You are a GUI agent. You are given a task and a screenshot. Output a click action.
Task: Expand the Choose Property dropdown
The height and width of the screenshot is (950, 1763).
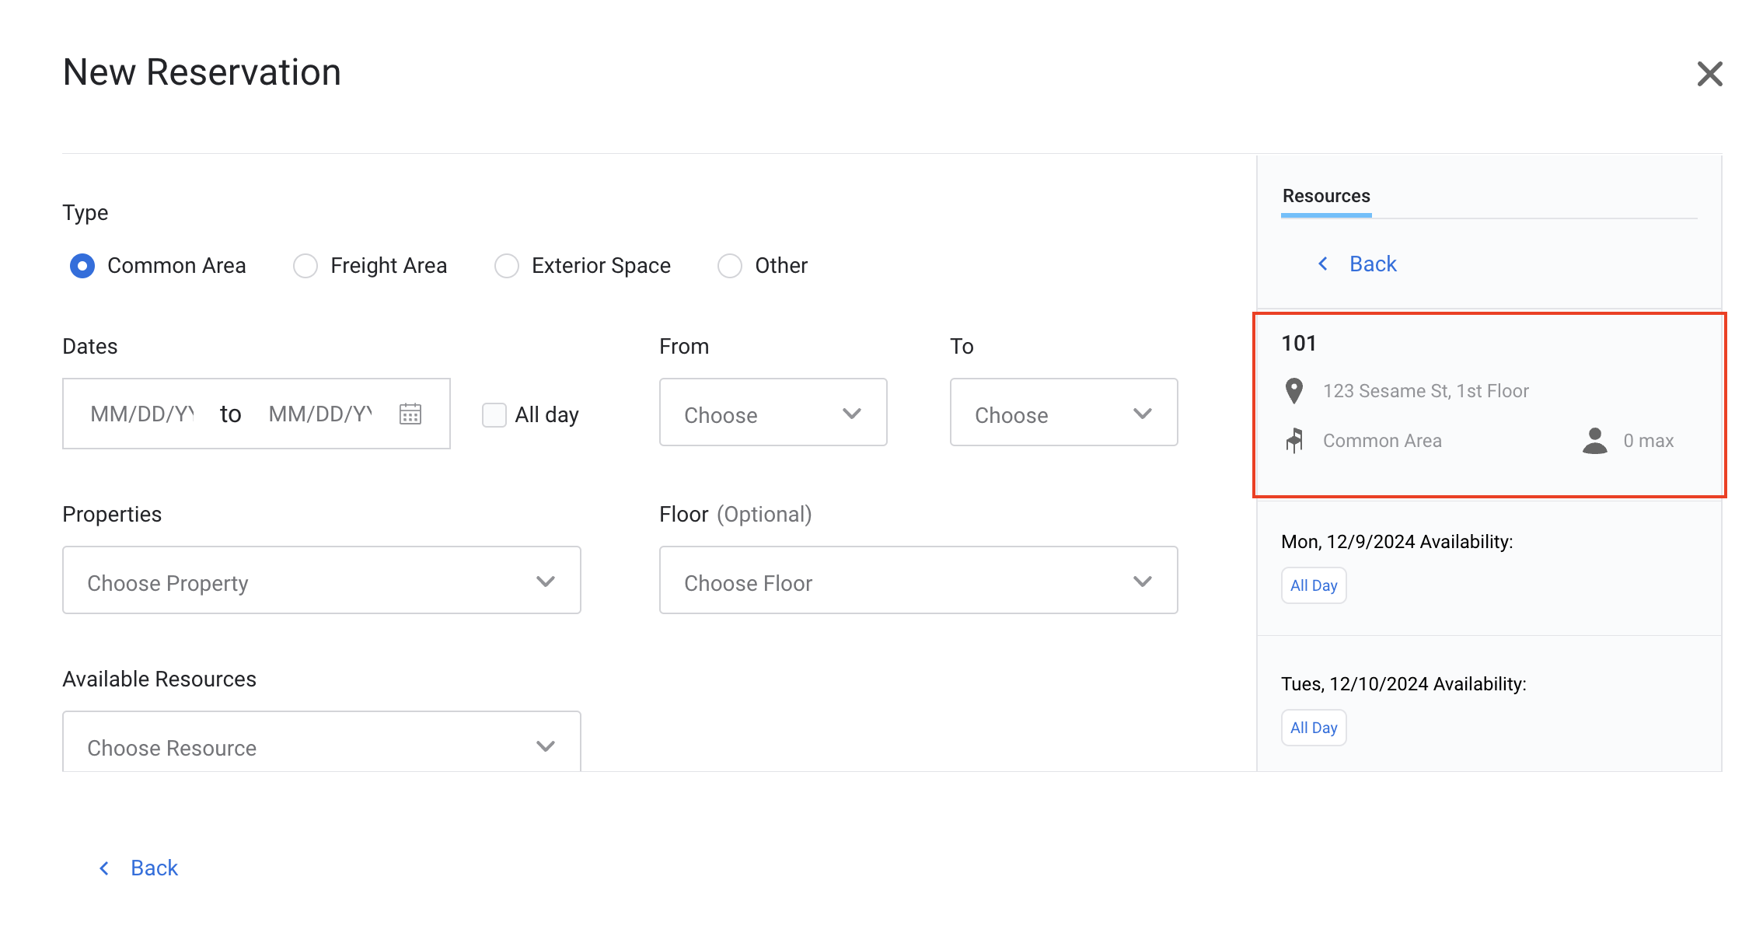tap(321, 581)
